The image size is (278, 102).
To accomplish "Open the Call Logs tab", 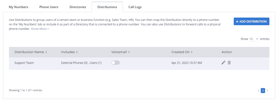I will 135,7.
